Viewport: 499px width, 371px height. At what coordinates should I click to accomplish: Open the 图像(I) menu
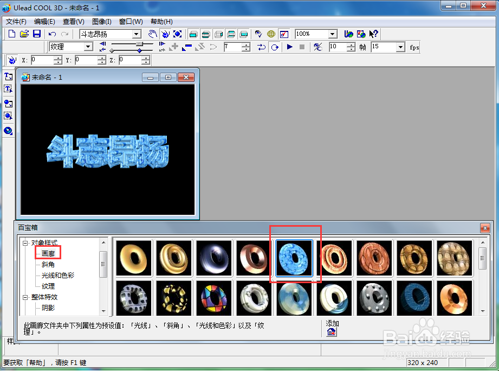[102, 21]
